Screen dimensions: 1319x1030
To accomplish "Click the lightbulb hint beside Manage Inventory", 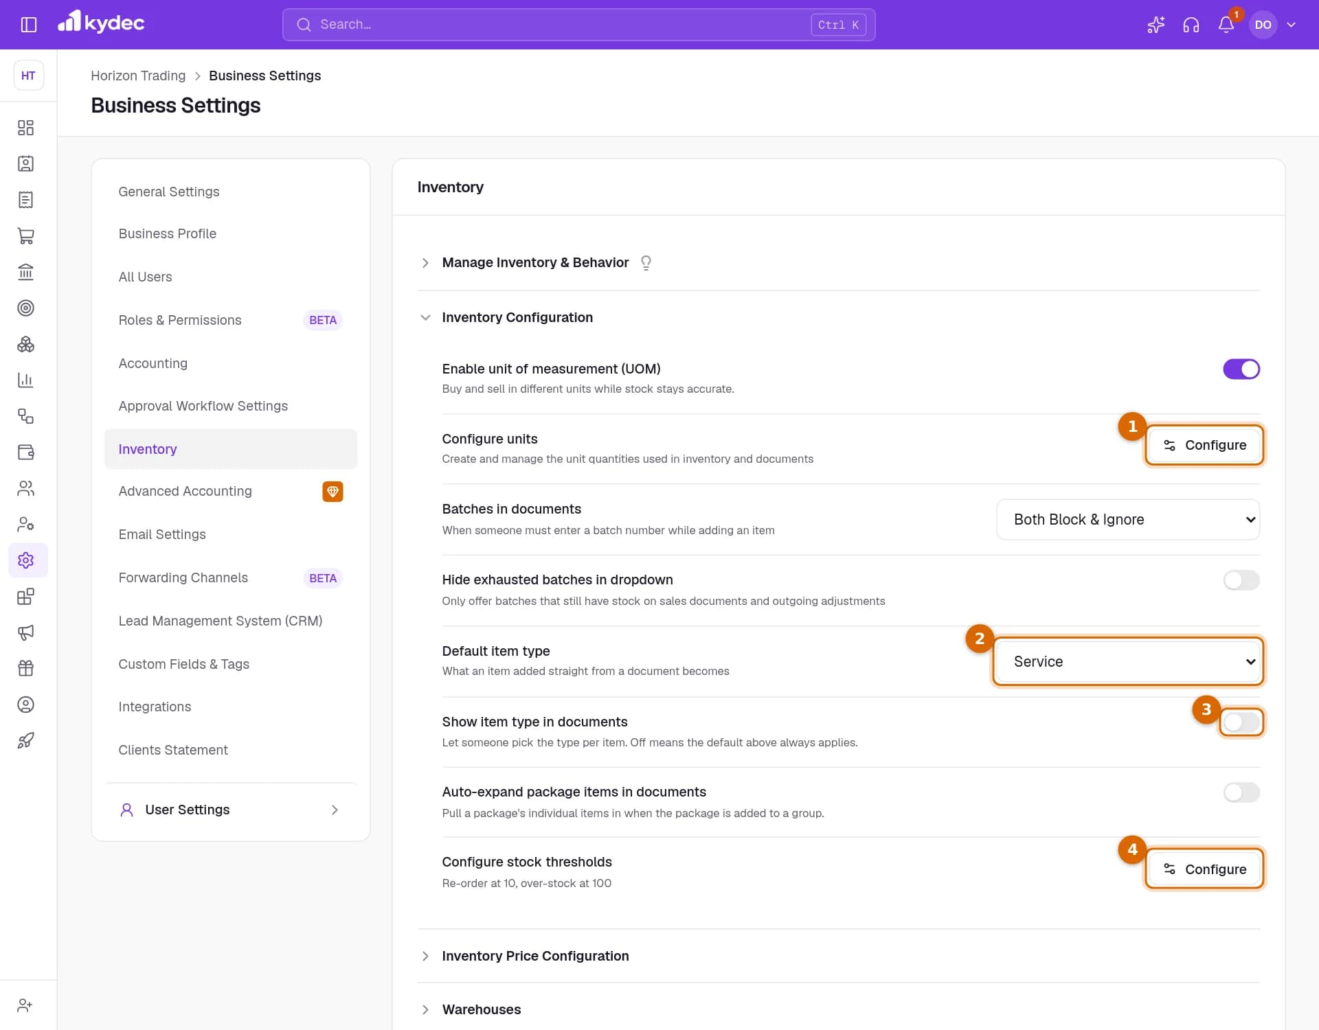I will point(646,263).
